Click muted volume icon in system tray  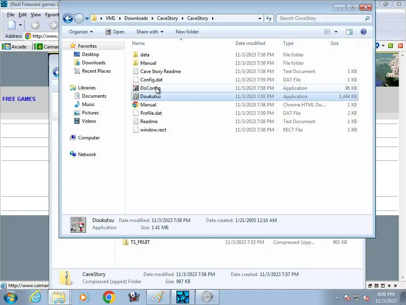click(x=366, y=297)
